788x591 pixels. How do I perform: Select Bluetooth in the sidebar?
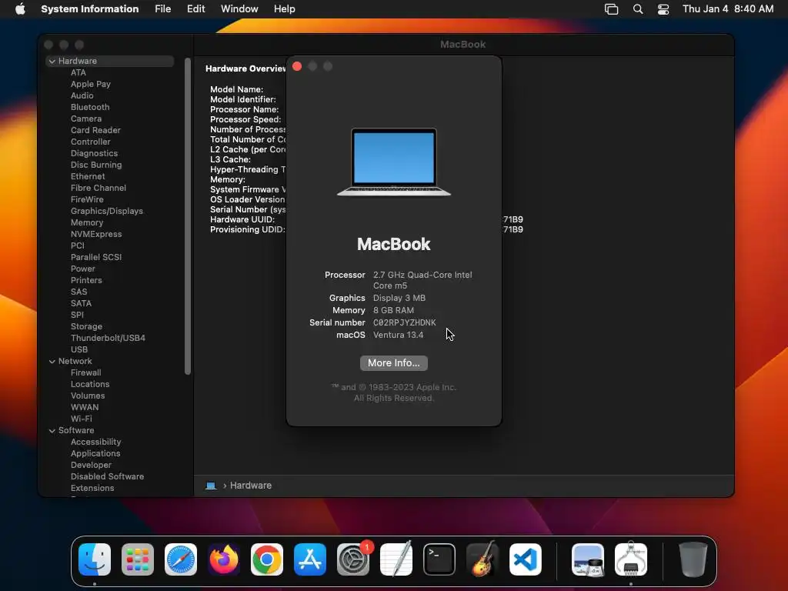coord(90,107)
